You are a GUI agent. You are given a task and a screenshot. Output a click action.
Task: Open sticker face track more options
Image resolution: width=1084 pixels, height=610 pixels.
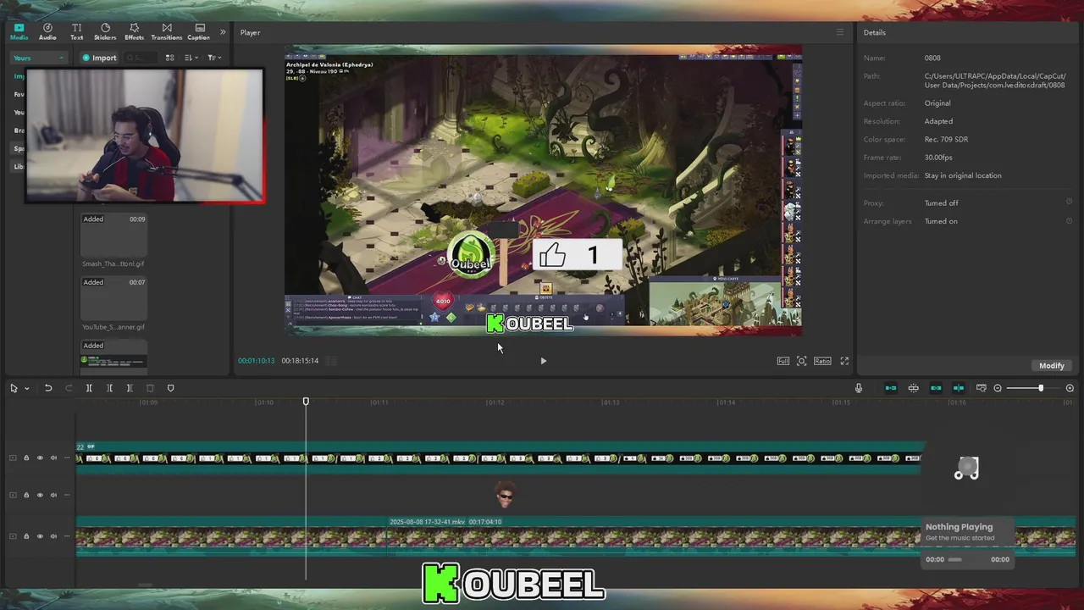pos(67,495)
